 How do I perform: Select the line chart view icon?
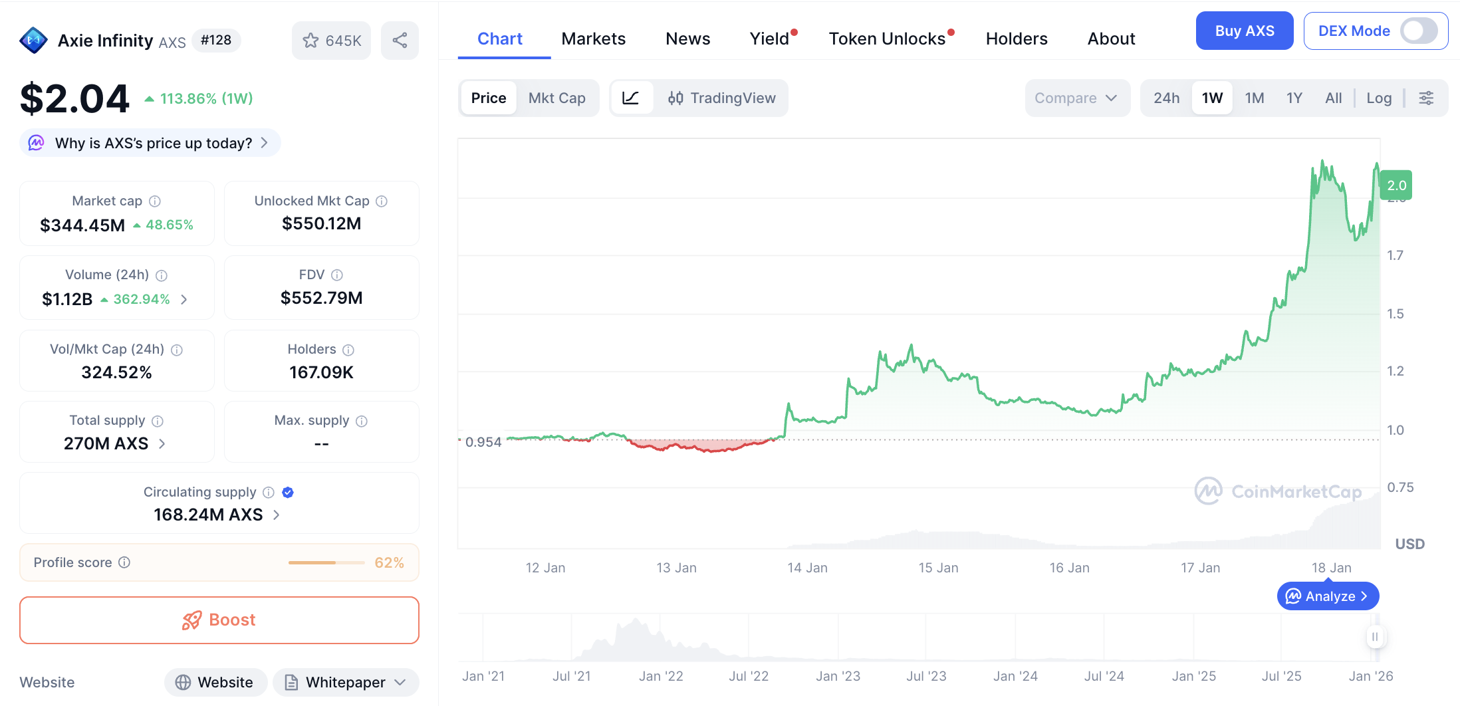[x=630, y=98]
